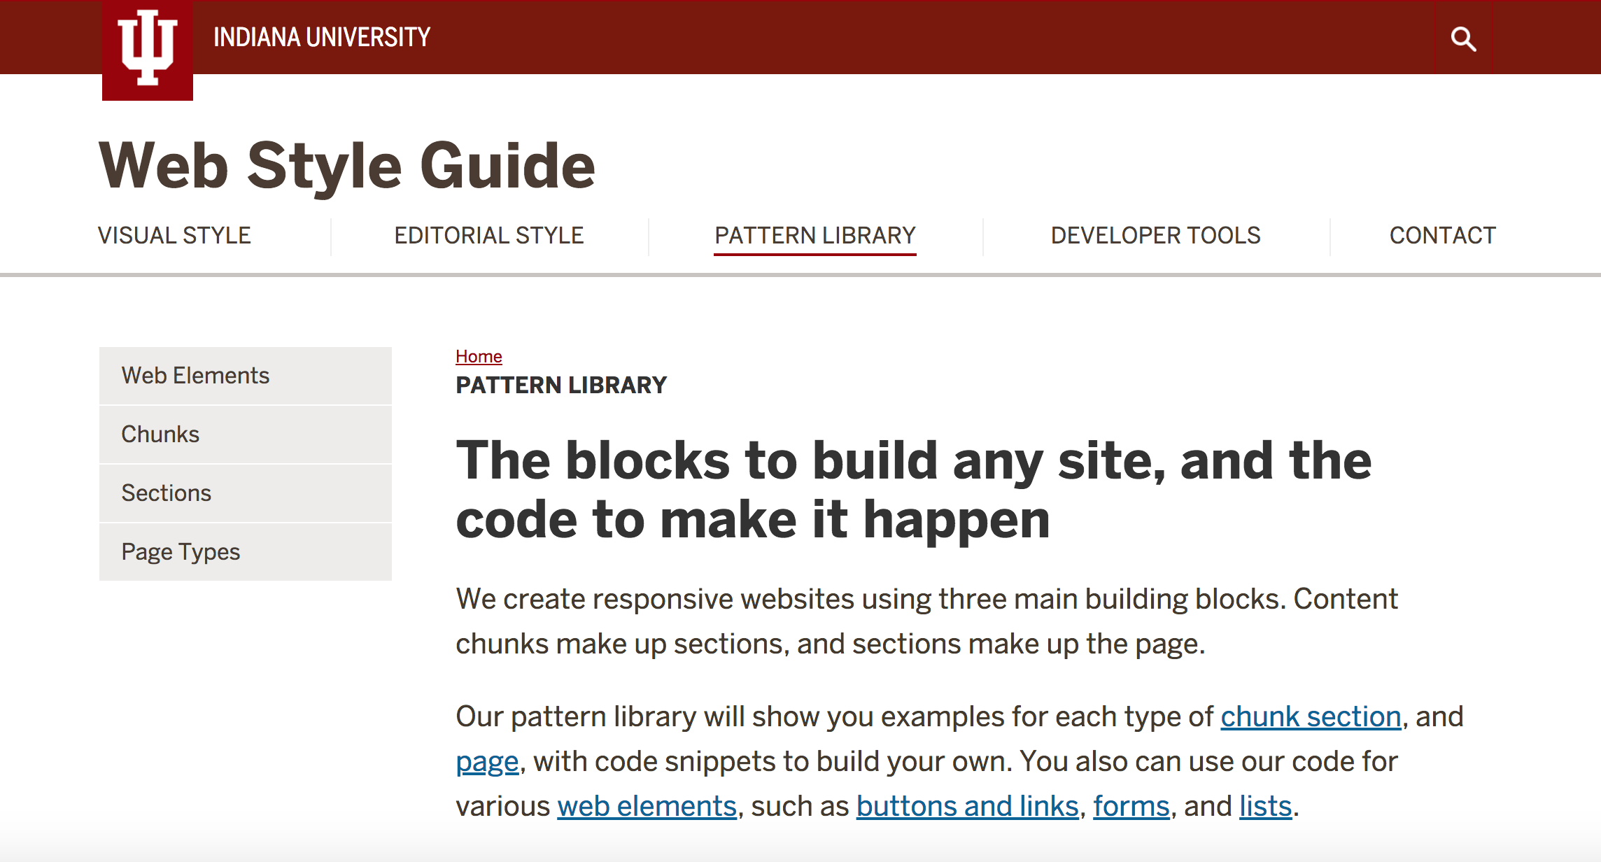Click the PATTERN LIBRARY nav icon
Image resolution: width=1601 pixels, height=862 pixels.
(815, 234)
